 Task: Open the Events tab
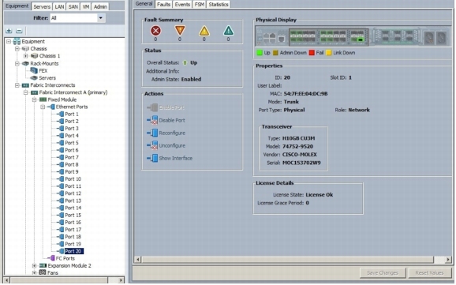pyautogui.click(x=182, y=5)
